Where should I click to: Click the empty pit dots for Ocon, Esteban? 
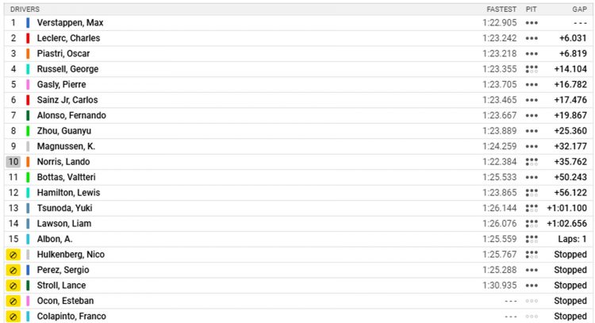532,301
